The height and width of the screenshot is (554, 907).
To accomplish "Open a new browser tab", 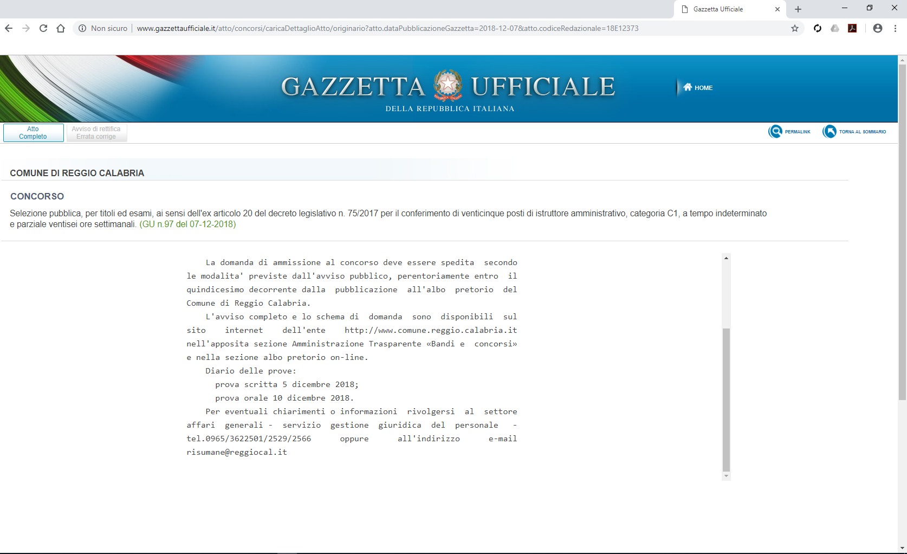I will pyautogui.click(x=798, y=9).
